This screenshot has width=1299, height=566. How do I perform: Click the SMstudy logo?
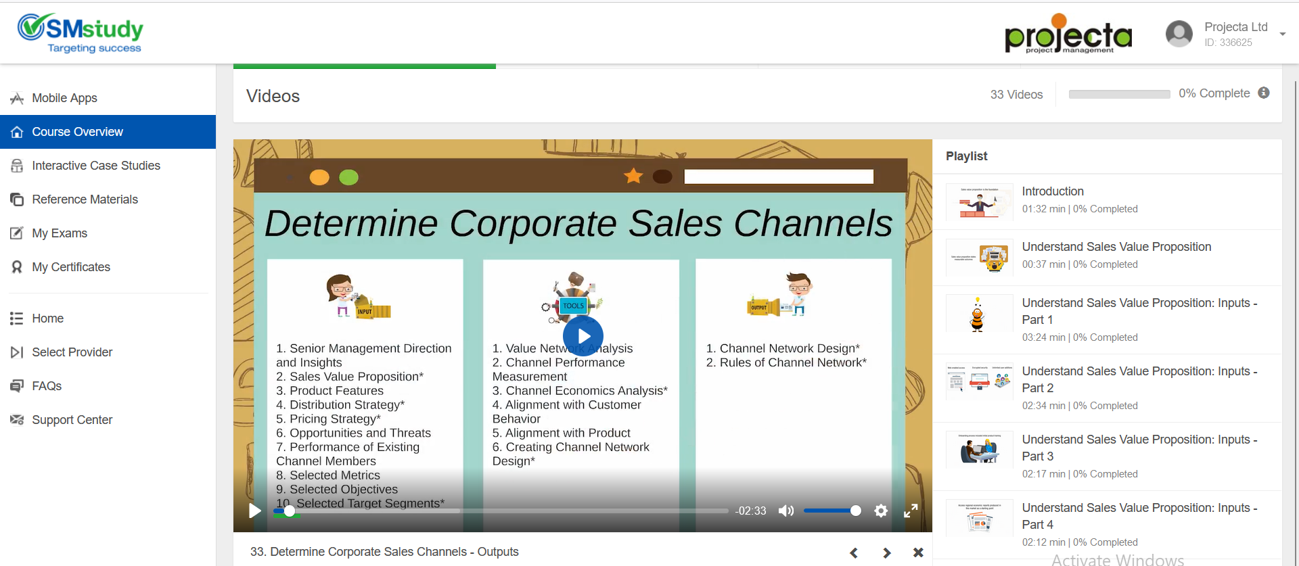81,32
